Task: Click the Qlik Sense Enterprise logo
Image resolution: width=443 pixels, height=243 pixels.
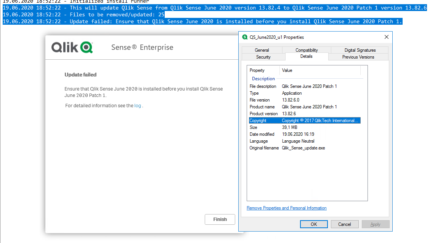Action: click(72, 48)
